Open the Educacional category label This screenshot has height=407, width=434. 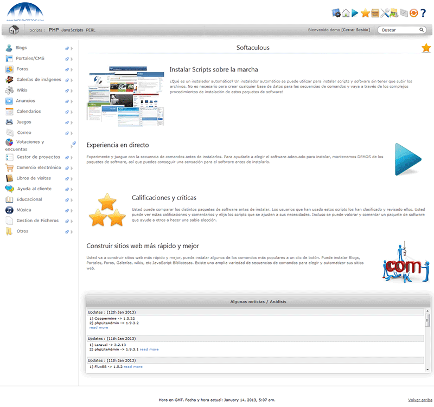click(29, 199)
